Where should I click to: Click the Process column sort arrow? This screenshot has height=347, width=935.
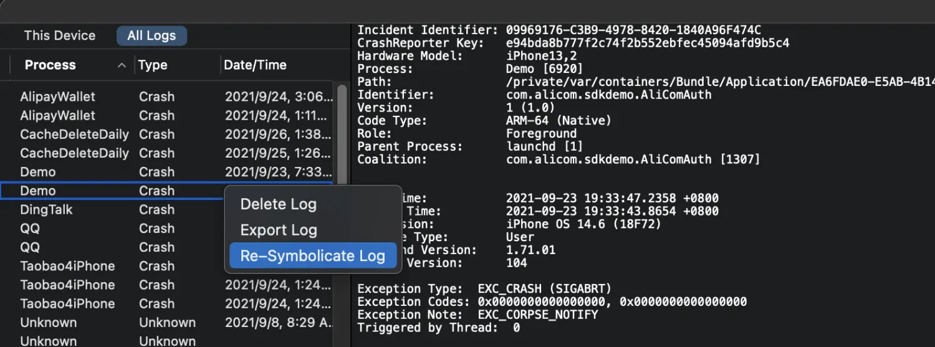122,65
